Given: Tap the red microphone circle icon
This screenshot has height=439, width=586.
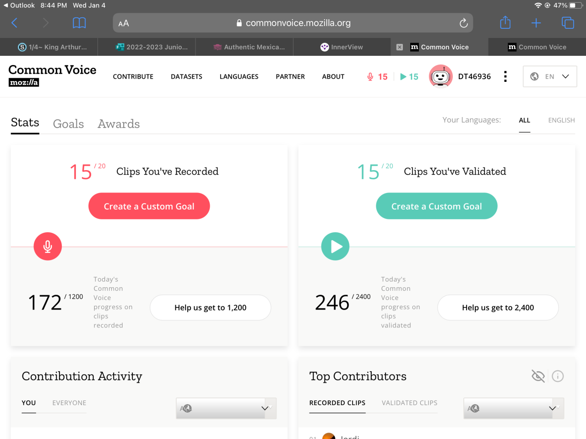Looking at the screenshot, I should pyautogui.click(x=48, y=246).
